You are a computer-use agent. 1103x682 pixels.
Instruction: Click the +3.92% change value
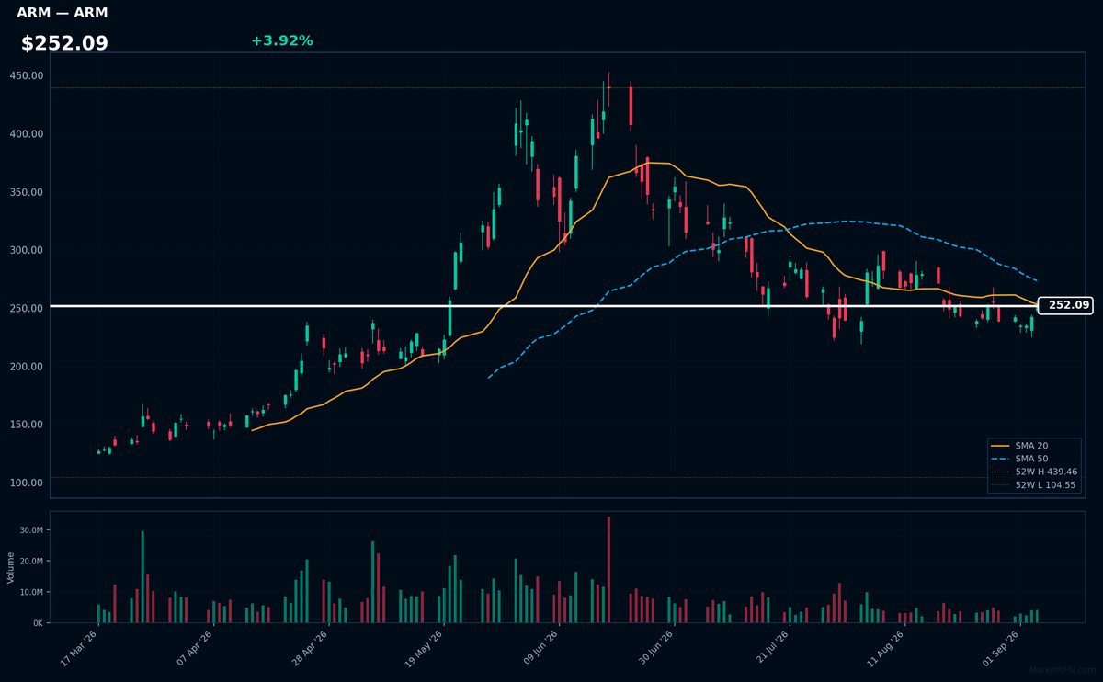[x=281, y=40]
